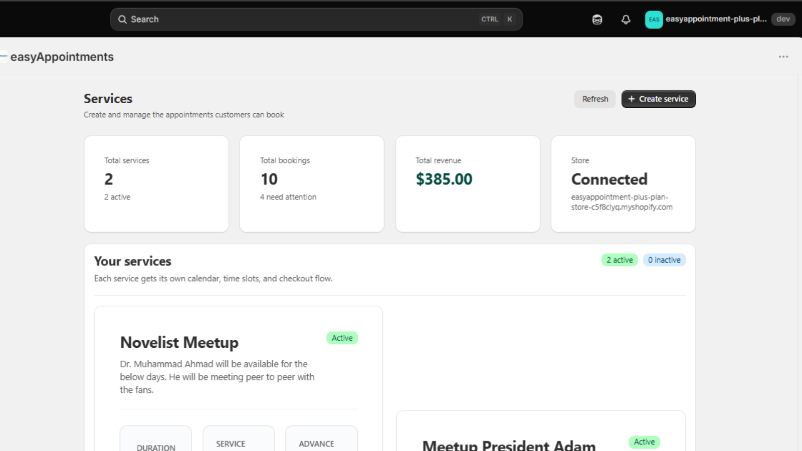The height and width of the screenshot is (451, 802).
Task: Click the EAS store avatar
Action: 654,20
